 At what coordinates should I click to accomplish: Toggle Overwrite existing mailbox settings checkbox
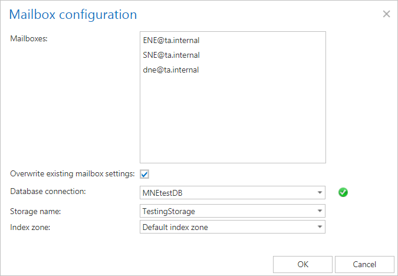click(x=144, y=174)
